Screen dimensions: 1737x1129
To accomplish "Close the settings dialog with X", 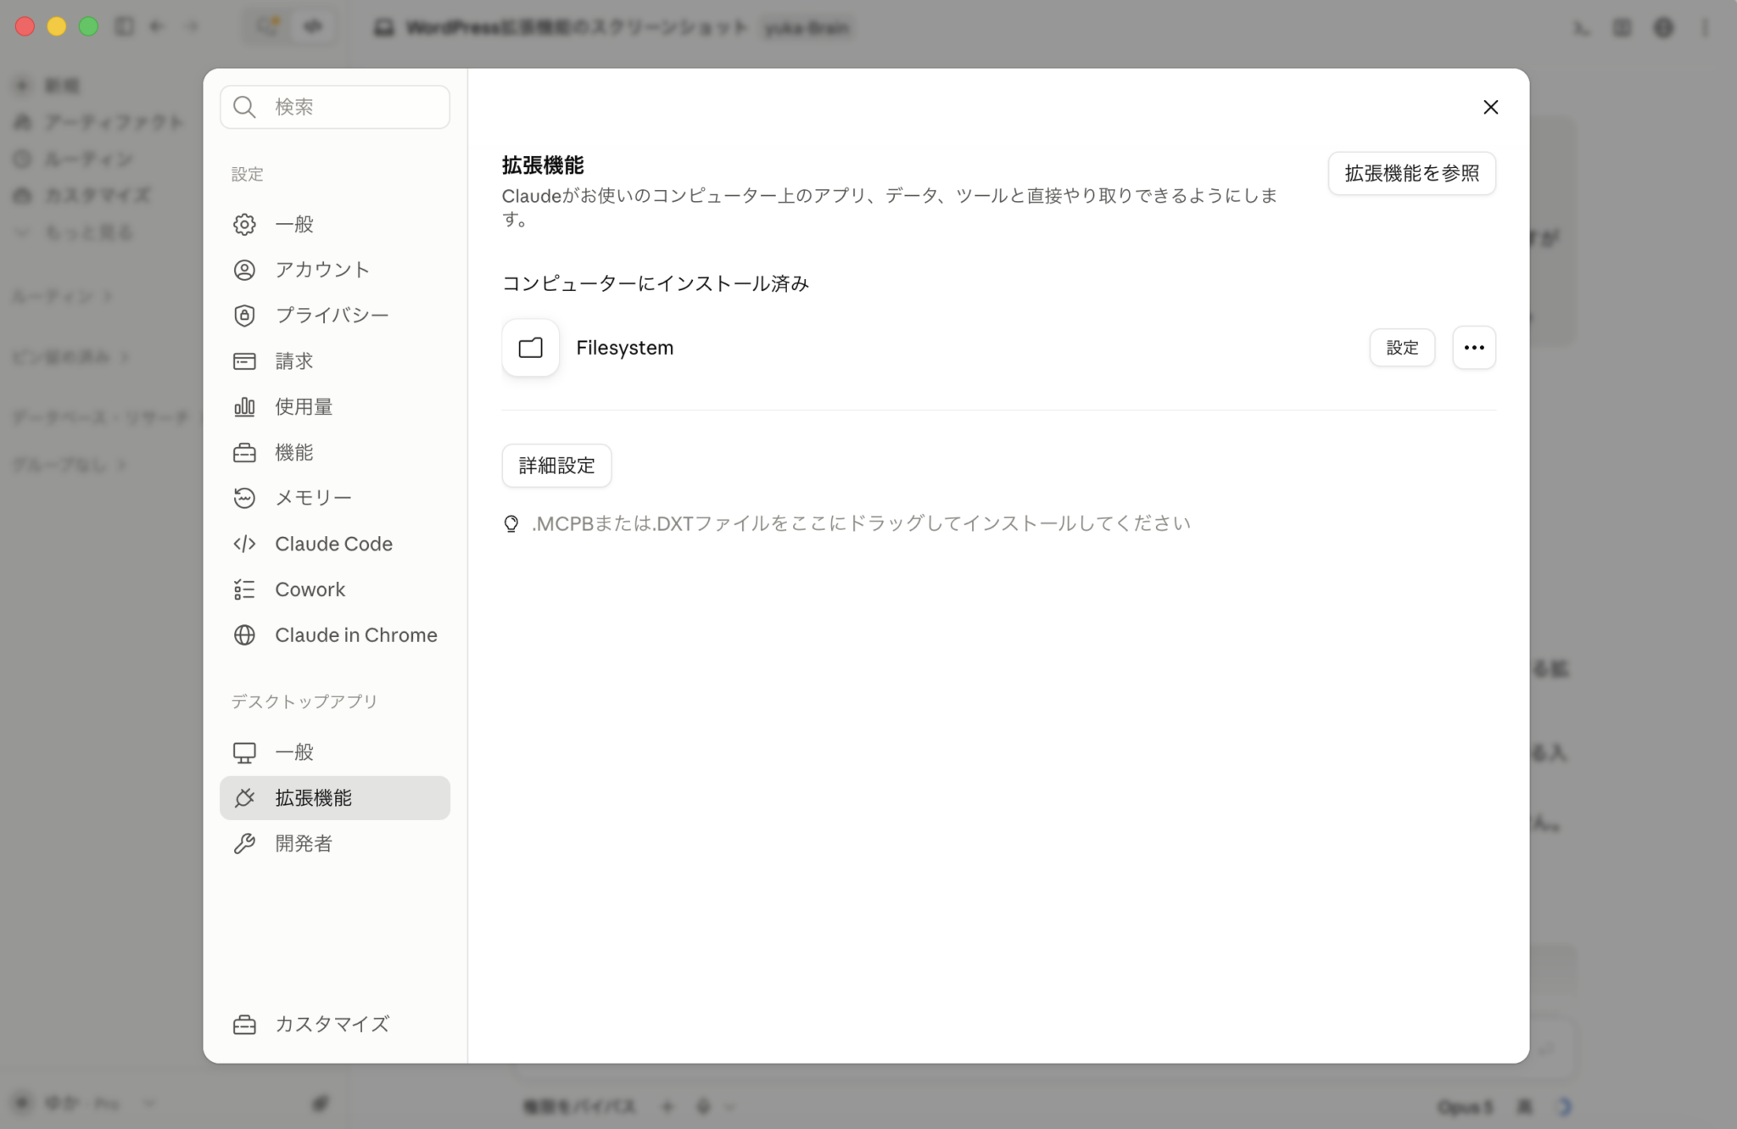I will 1490,107.
